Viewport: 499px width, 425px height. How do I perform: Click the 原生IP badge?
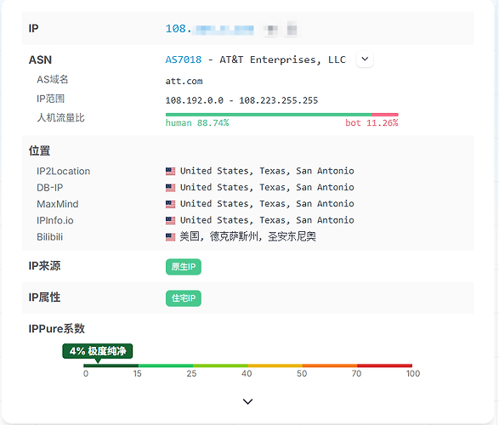(184, 267)
